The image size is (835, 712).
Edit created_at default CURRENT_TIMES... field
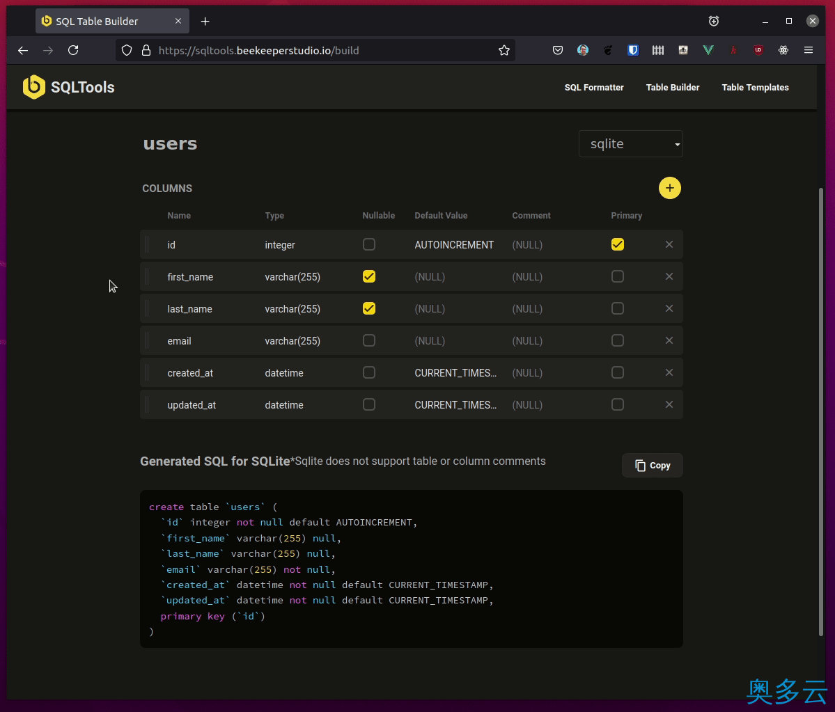point(455,373)
